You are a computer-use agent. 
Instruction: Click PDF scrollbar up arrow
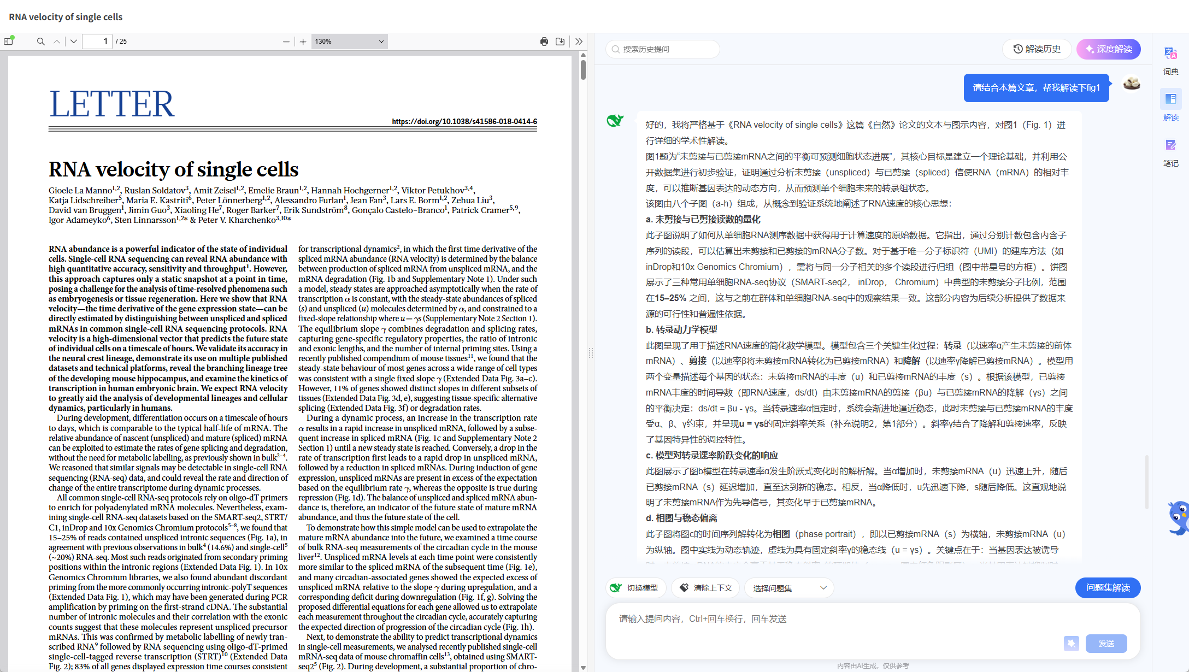click(583, 55)
